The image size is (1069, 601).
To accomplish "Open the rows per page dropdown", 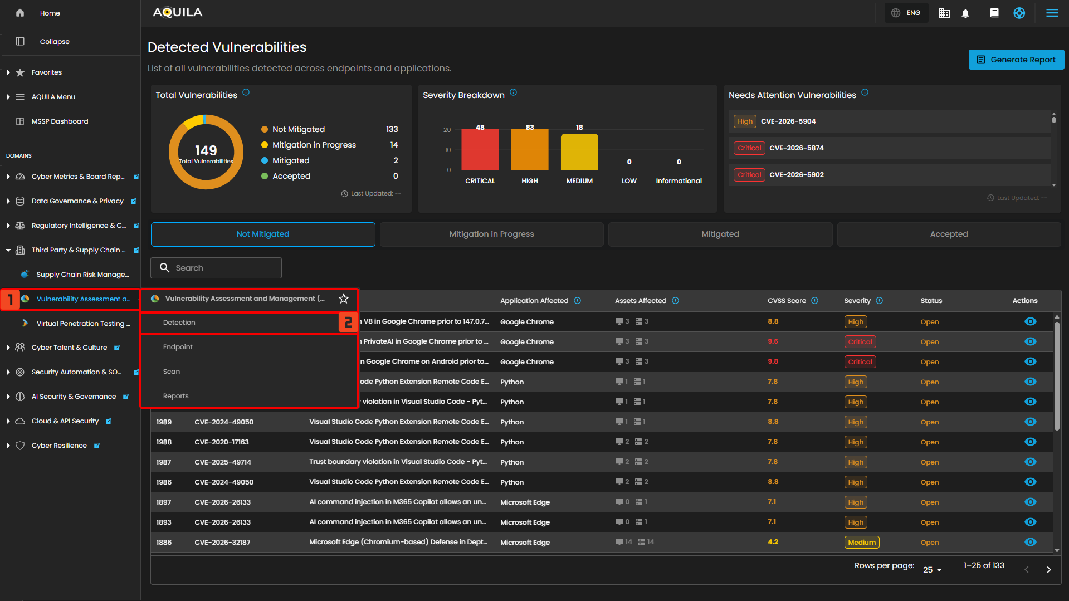I will tap(933, 570).
